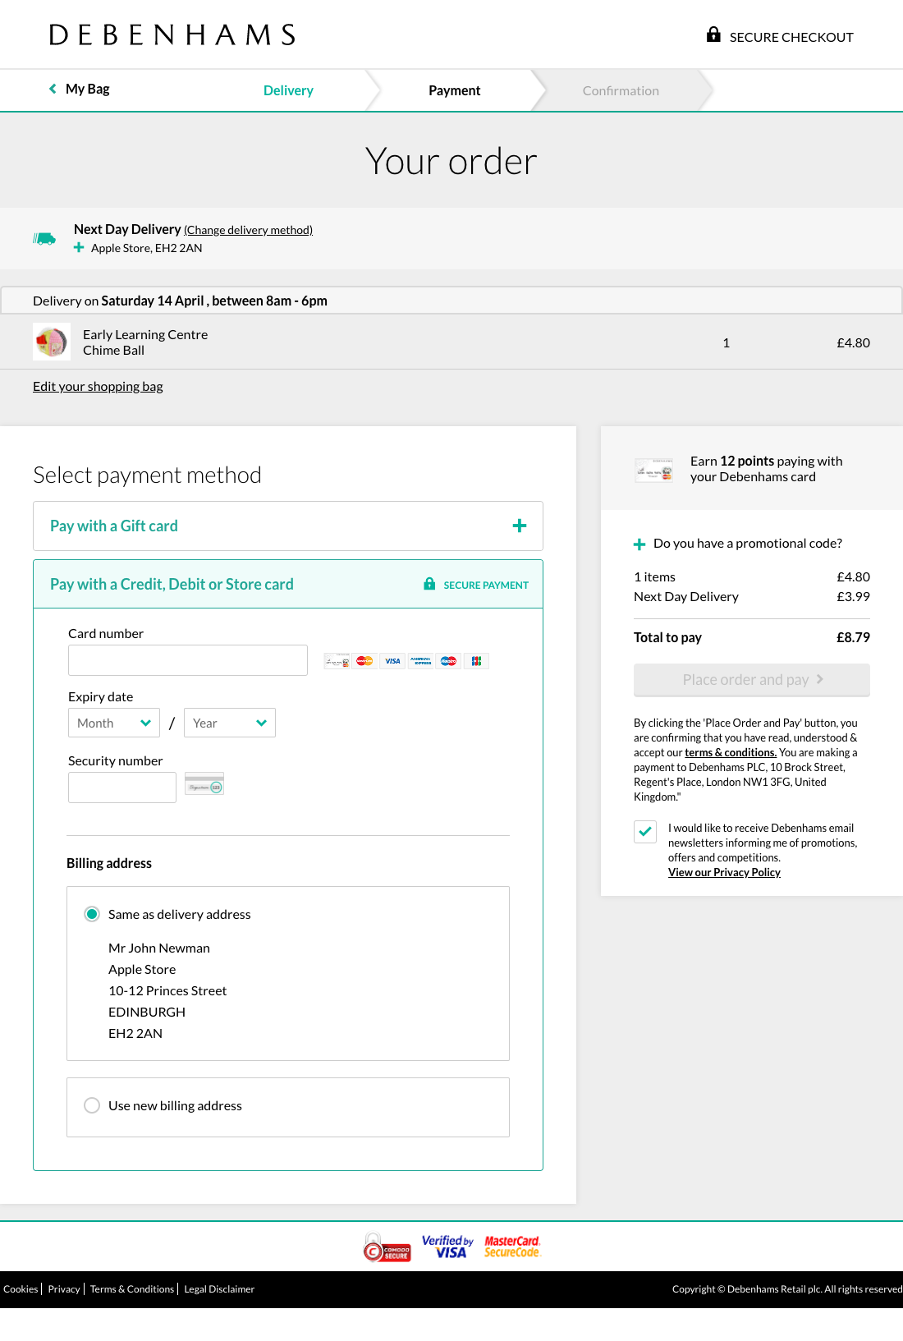The height and width of the screenshot is (1341, 903).
Task: Click 'Do you have a promotional code?' text
Action: 748,543
